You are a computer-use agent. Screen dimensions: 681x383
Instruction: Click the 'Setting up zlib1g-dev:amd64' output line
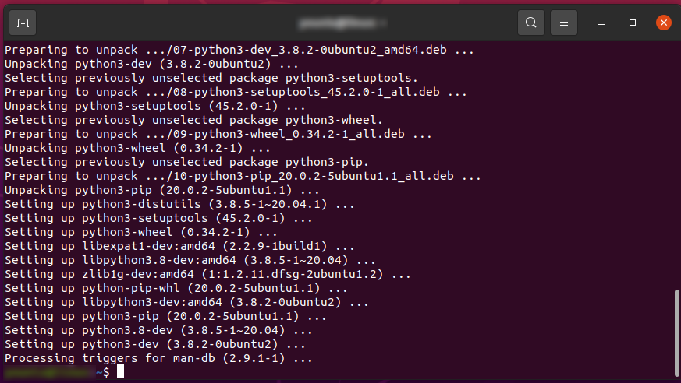pyautogui.click(x=207, y=274)
